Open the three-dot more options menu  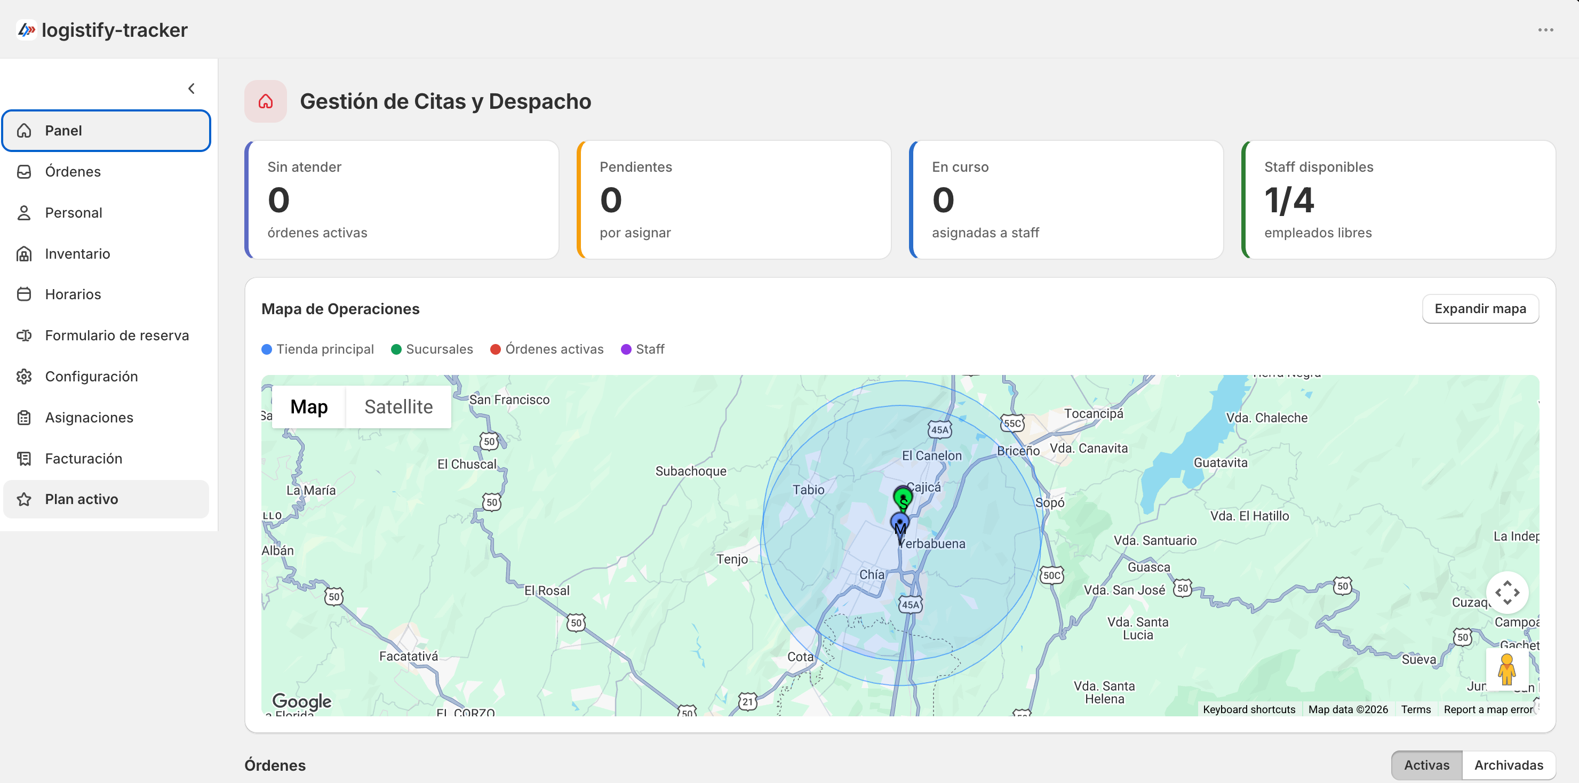[x=1545, y=29]
